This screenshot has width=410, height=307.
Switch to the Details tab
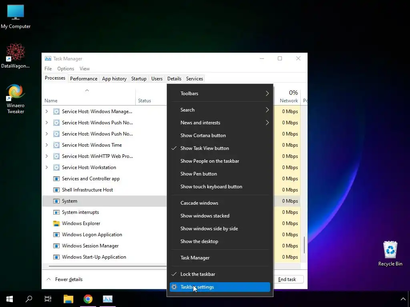click(x=175, y=79)
